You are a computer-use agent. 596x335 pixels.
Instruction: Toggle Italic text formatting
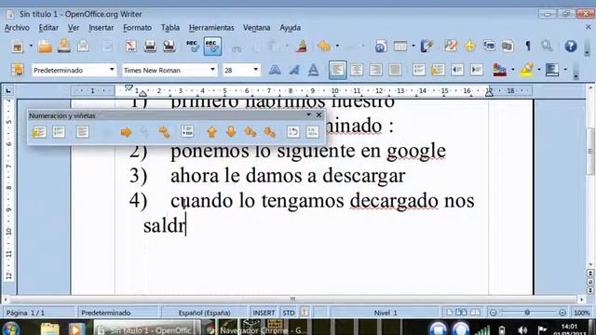(294, 70)
